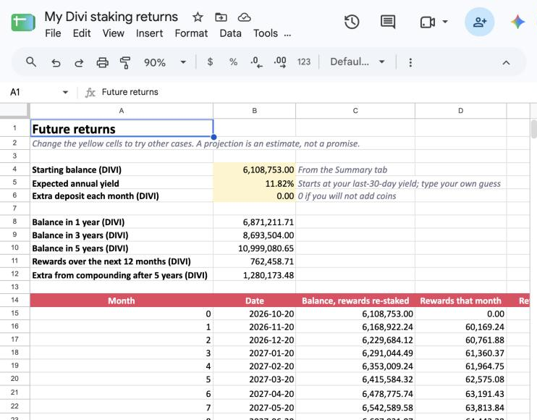Select column C header
The height and width of the screenshot is (420, 537).
(x=355, y=111)
